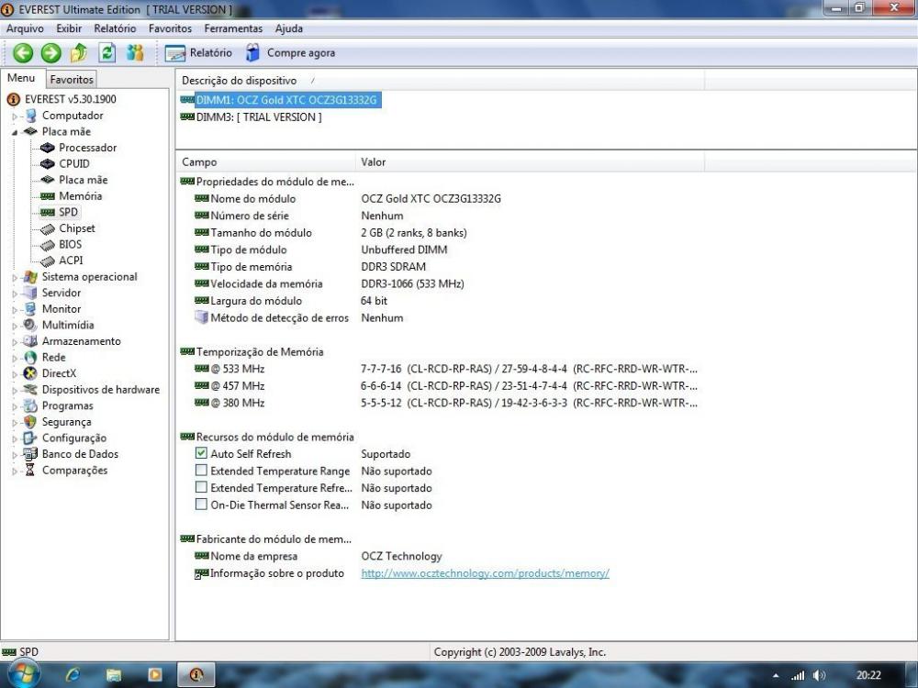This screenshot has height=688, width=918.
Task: Click the Compre agora shopping bag button
Action: (290, 53)
